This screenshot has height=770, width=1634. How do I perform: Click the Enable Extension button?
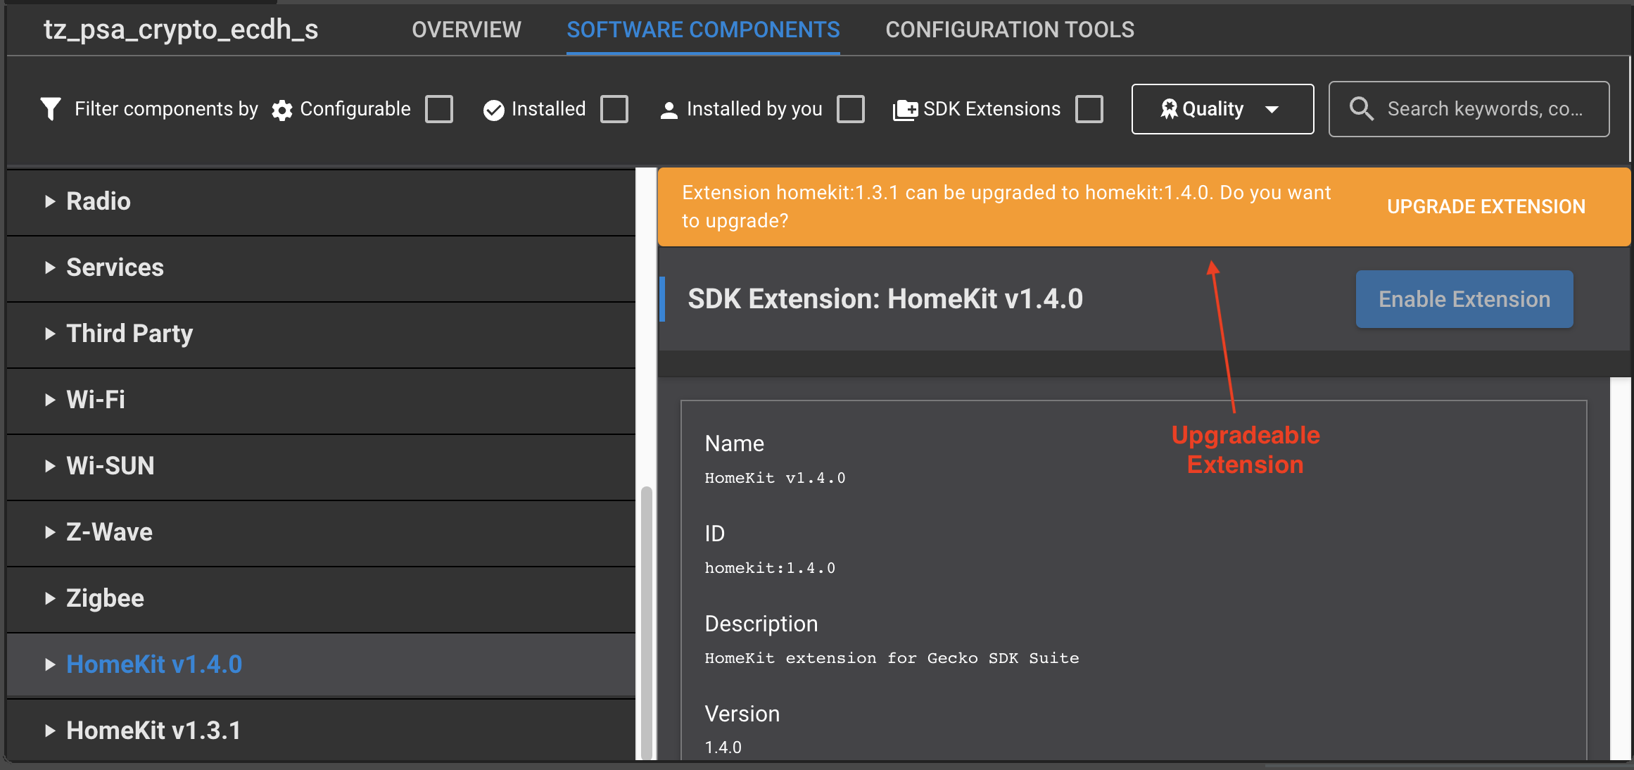(1464, 298)
